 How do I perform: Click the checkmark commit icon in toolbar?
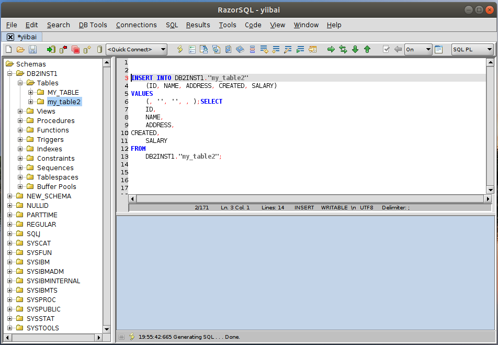click(x=386, y=49)
